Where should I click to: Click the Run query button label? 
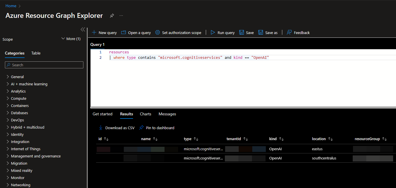click(226, 33)
